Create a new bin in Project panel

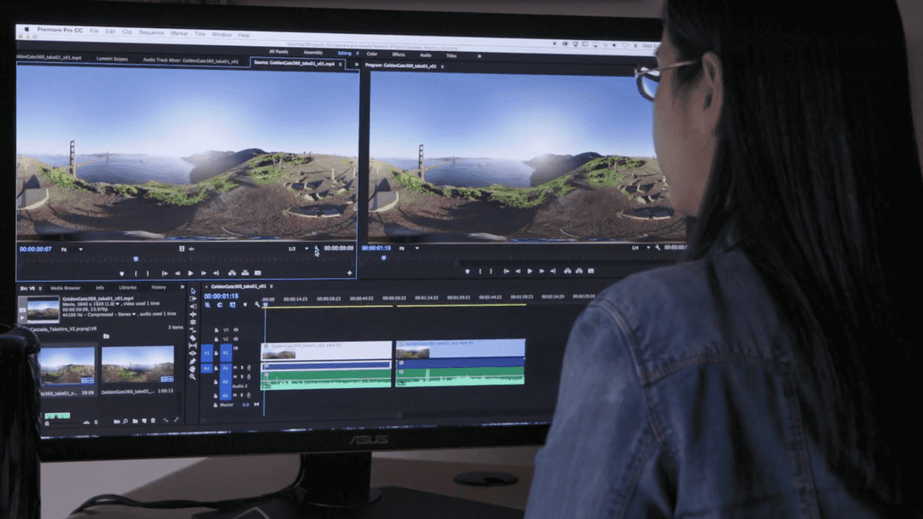pos(135,421)
